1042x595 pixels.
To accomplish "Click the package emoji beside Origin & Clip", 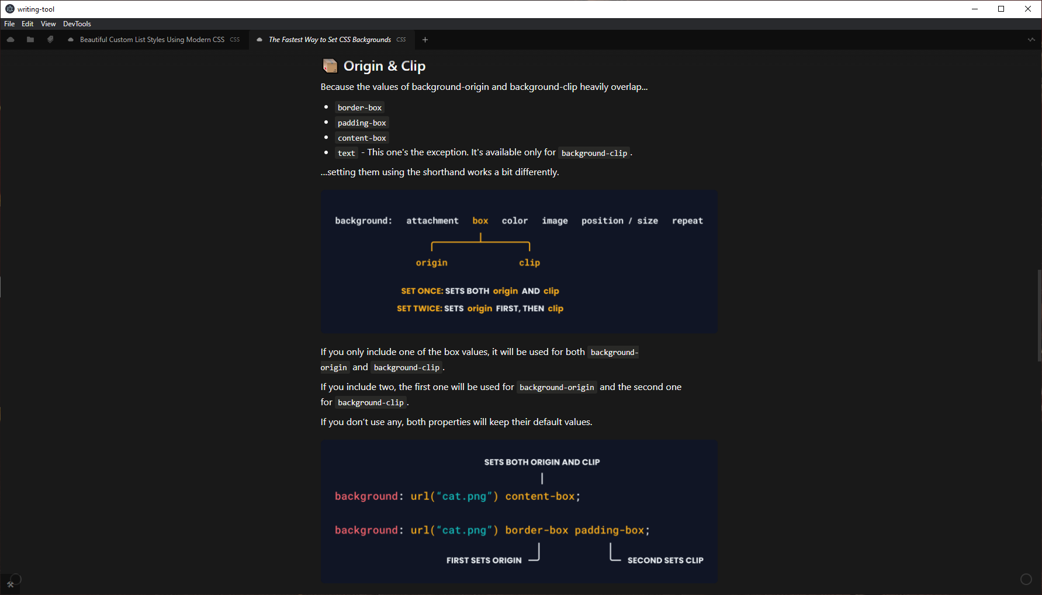I will point(330,66).
